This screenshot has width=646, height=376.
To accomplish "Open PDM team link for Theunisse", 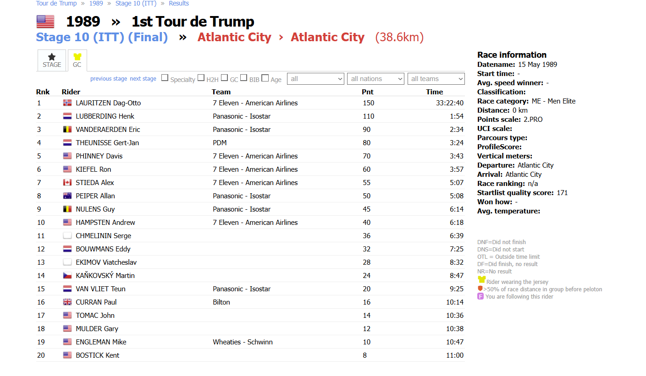I will [x=220, y=143].
